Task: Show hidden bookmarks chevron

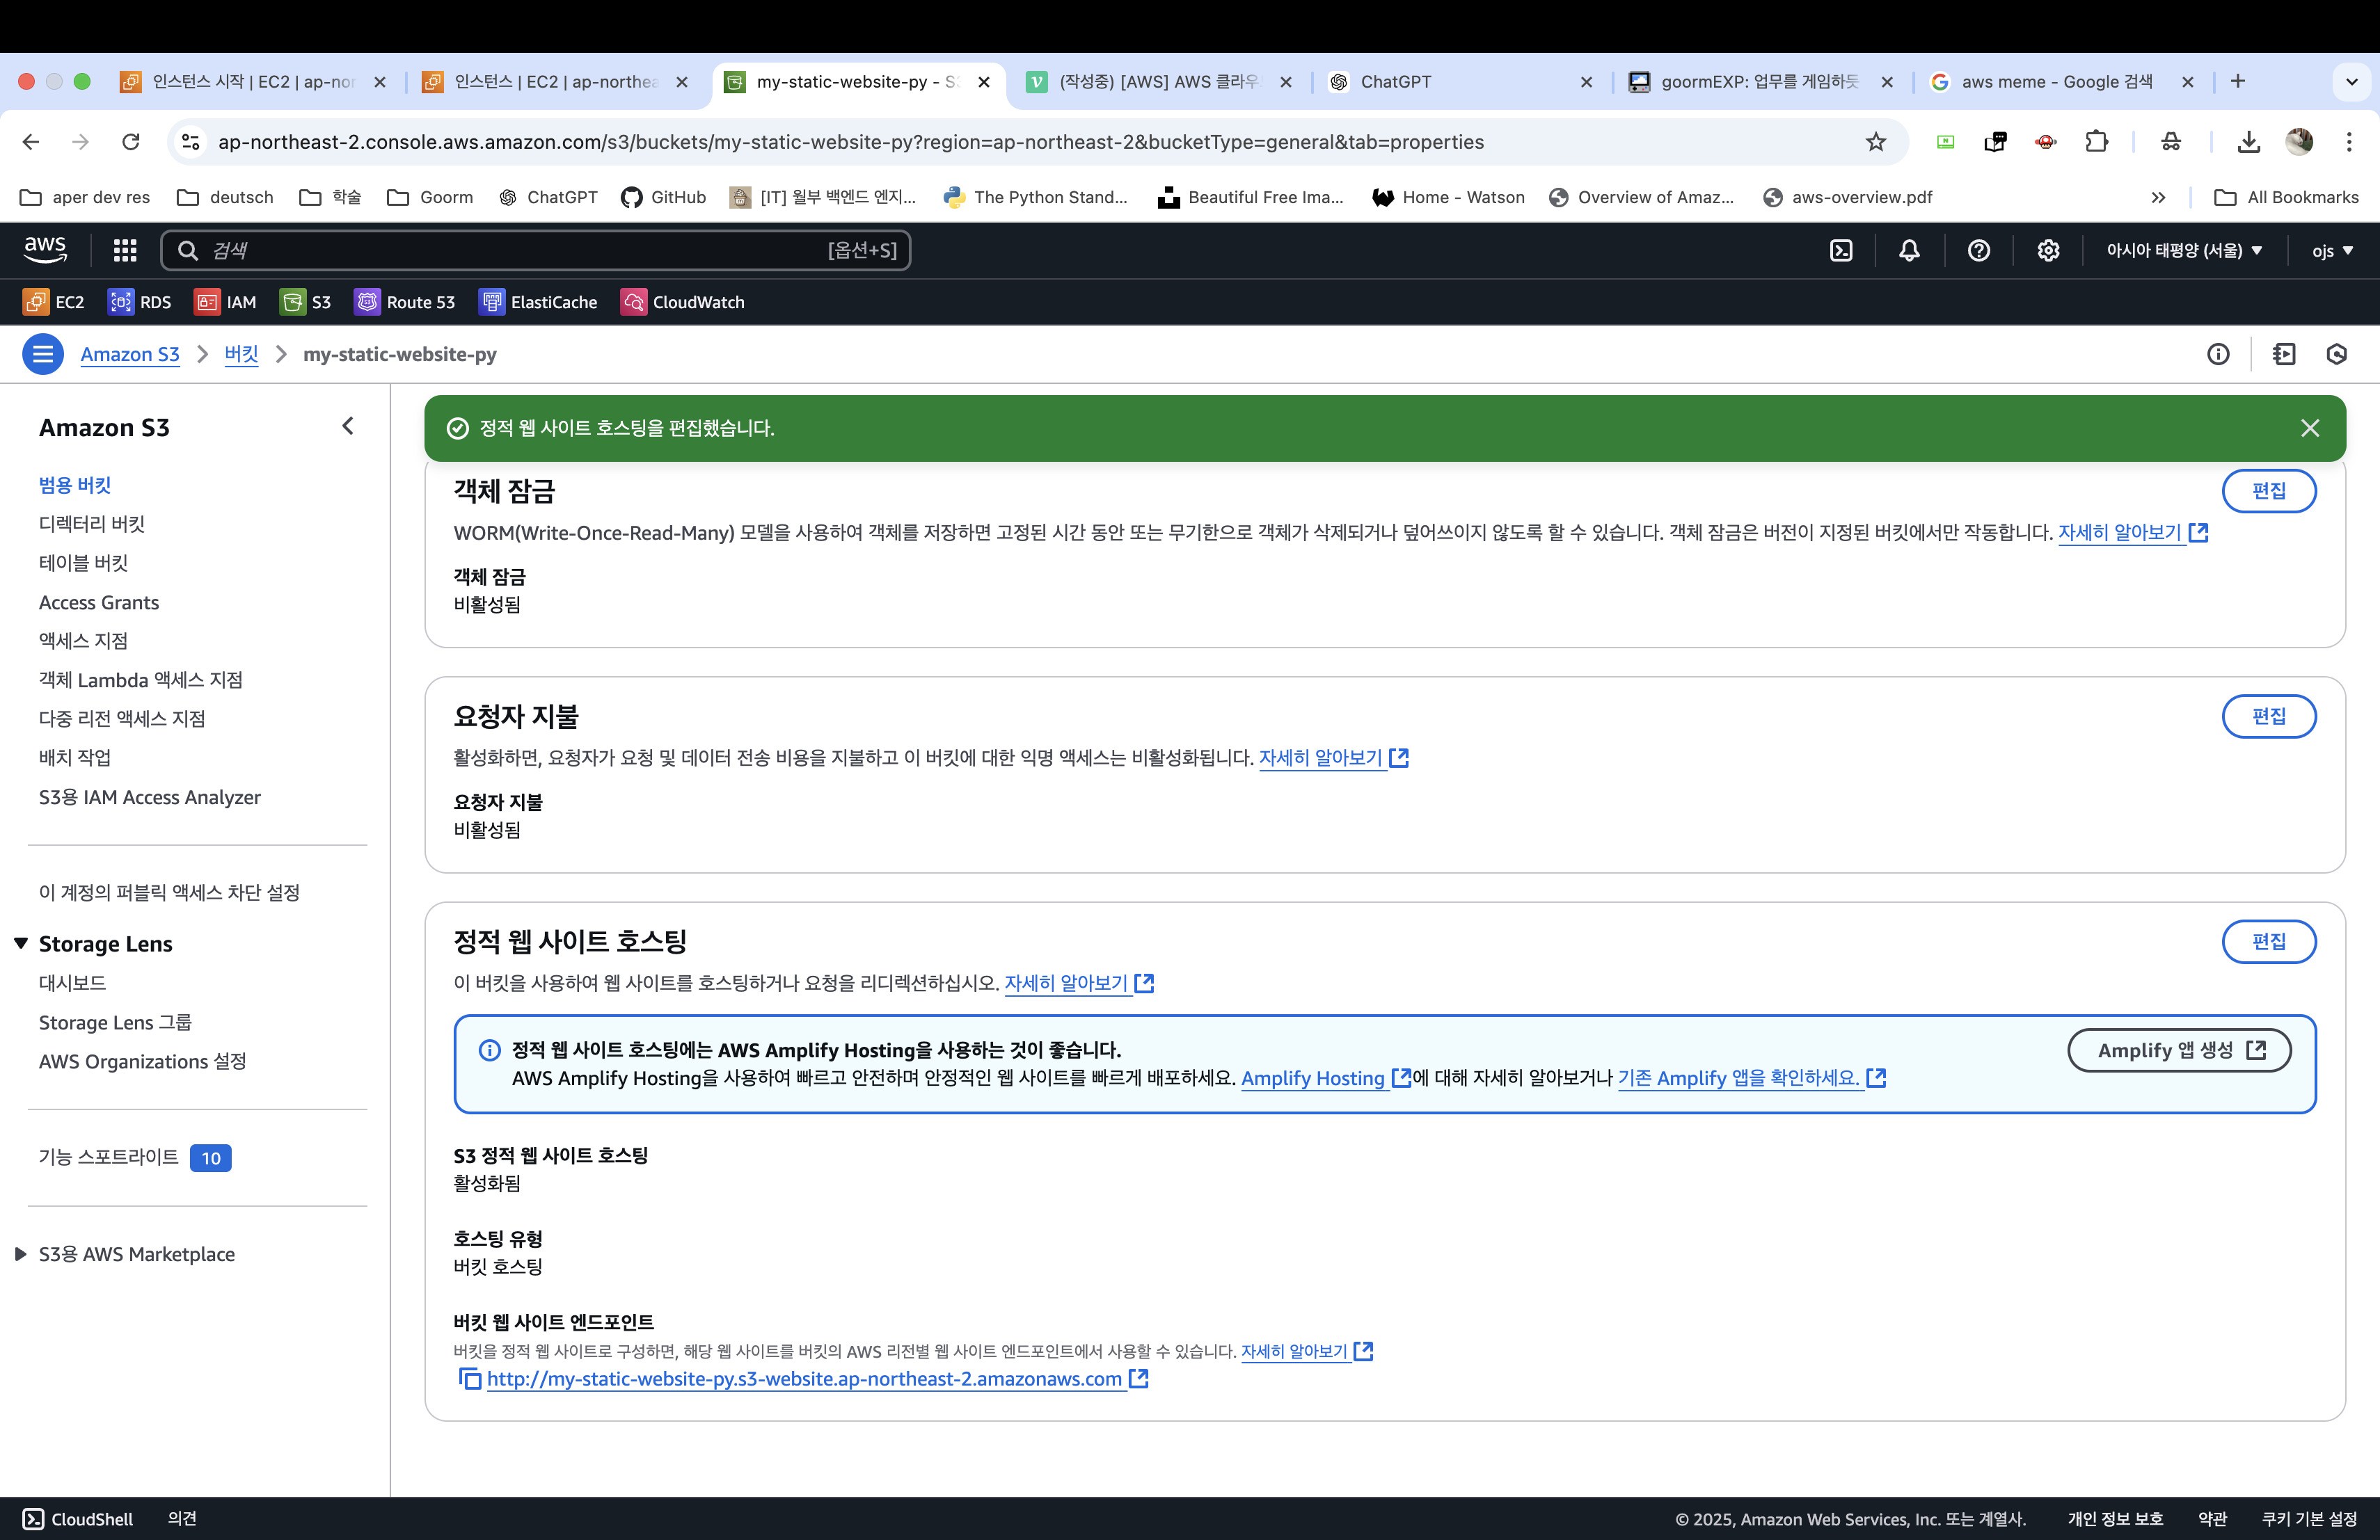Action: pyautogui.click(x=2158, y=197)
